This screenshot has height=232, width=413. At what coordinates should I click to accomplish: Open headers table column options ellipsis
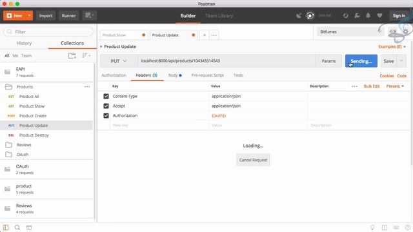click(x=354, y=86)
